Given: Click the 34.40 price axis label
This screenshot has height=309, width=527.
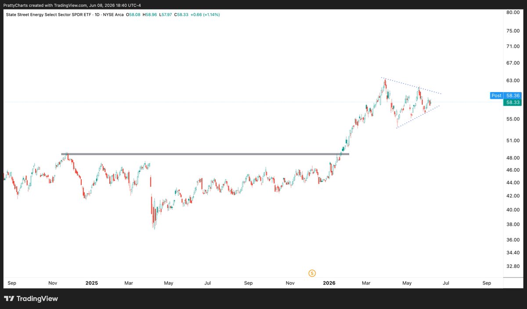Looking at the screenshot, I should 513,253.
